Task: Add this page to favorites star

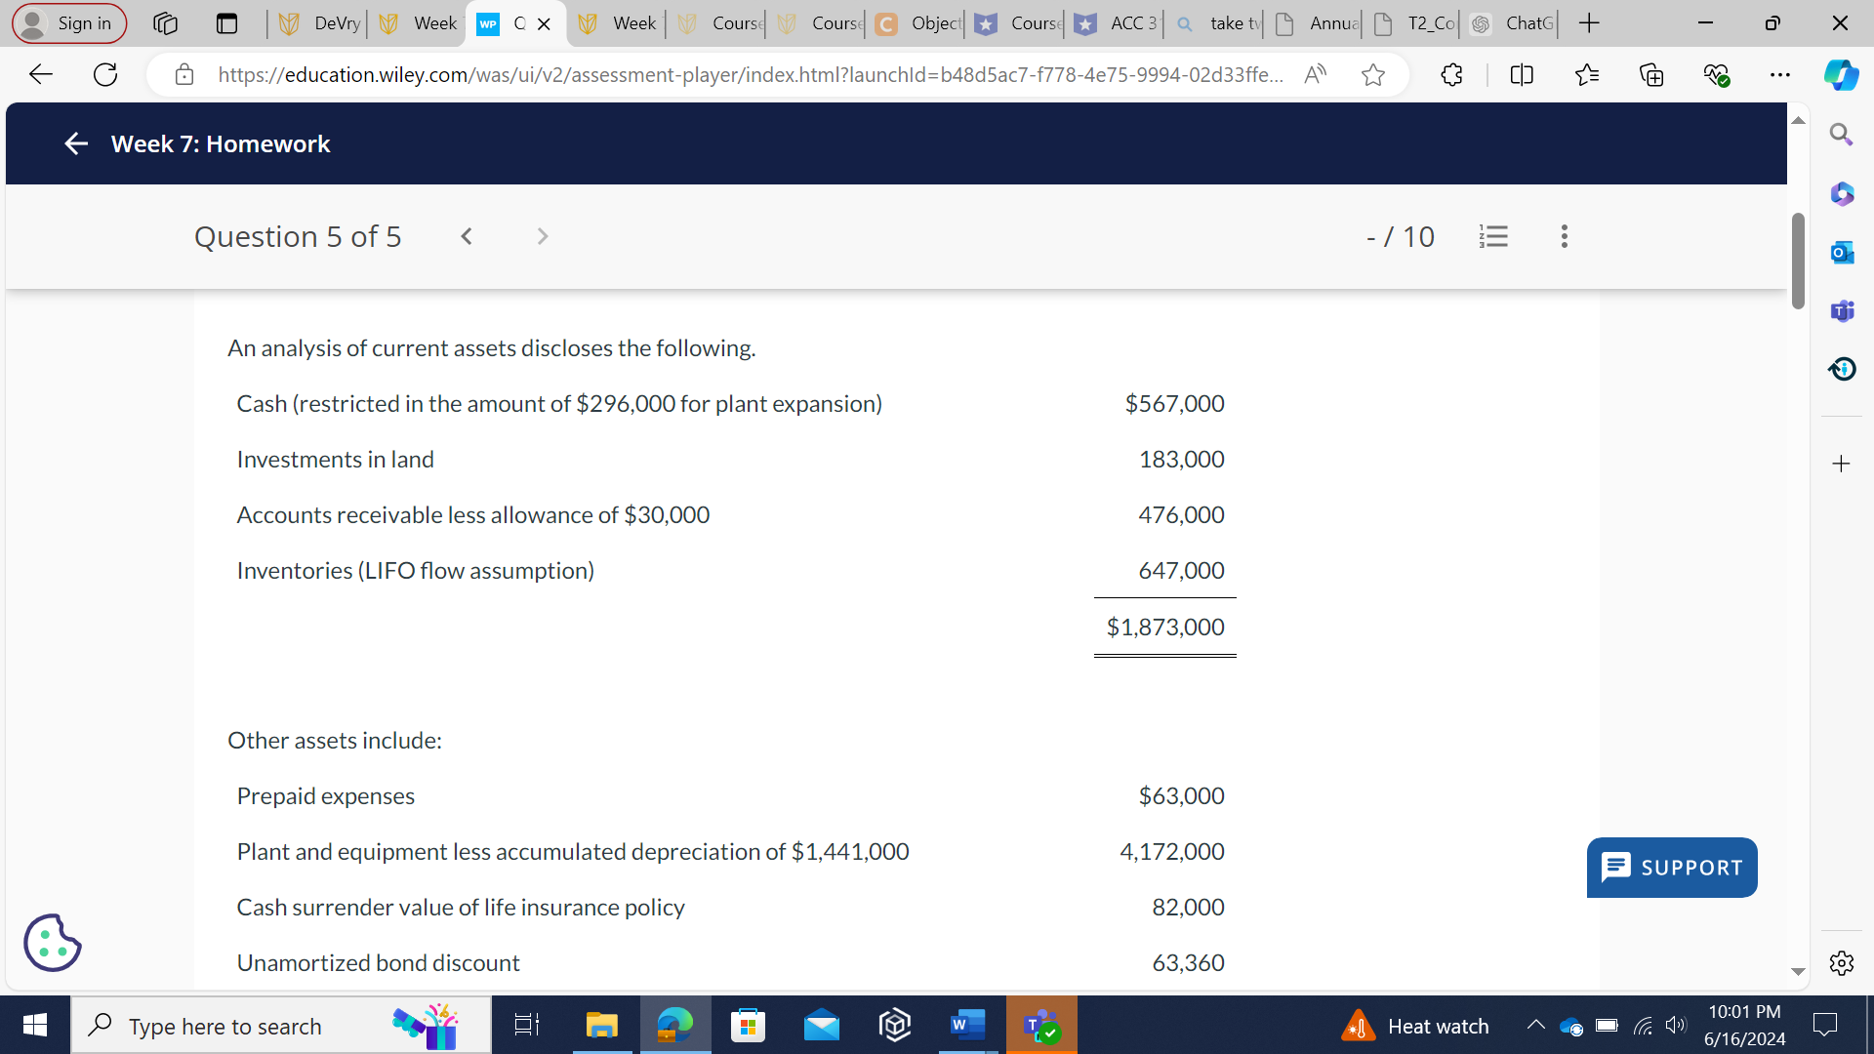Action: coord(1372,74)
